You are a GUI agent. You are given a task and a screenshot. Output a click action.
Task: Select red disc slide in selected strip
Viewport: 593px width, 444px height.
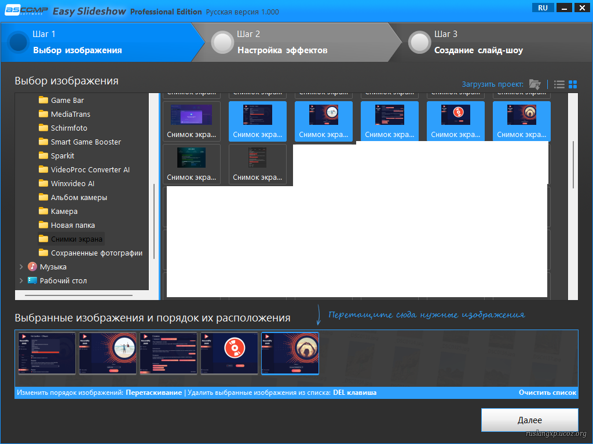coord(229,353)
